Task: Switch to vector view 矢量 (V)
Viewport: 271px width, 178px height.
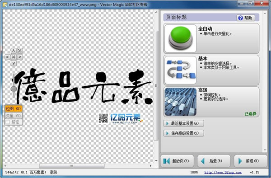Action: click(x=14, y=116)
